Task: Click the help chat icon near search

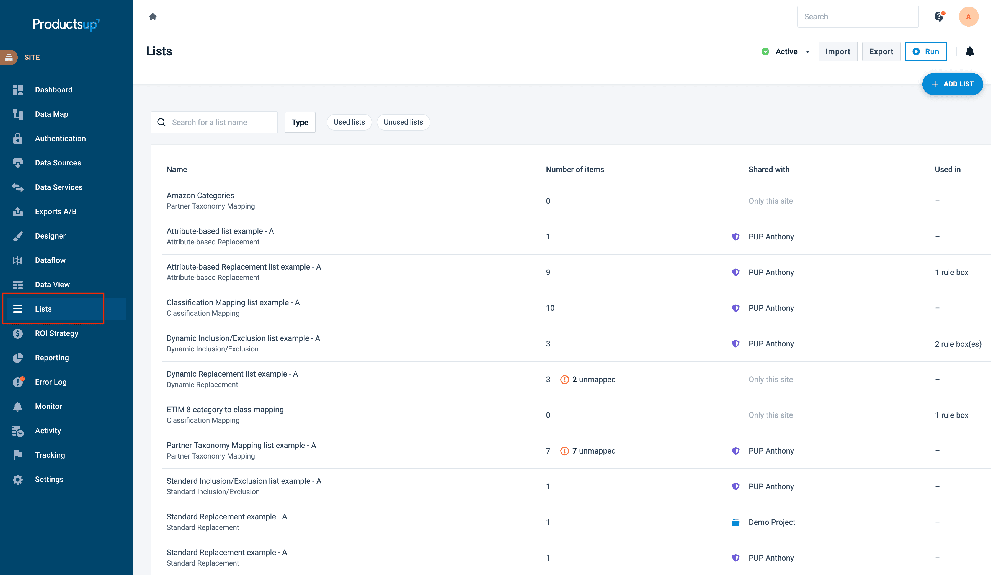Action: pyautogui.click(x=939, y=17)
